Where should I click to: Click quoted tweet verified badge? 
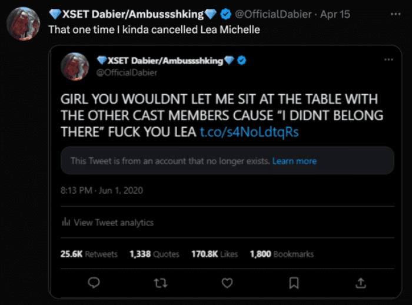click(241, 61)
